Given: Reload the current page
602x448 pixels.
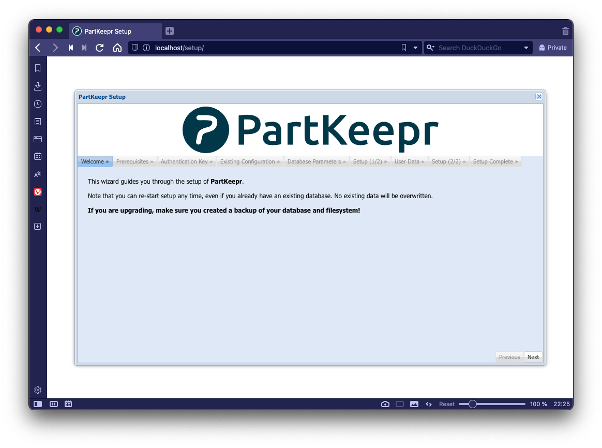Looking at the screenshot, I should tap(100, 48).
